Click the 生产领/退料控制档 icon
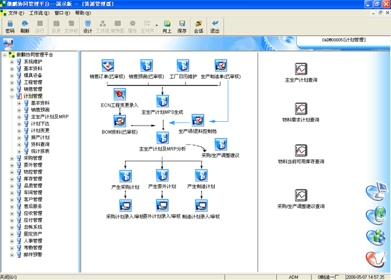 pos(198,120)
